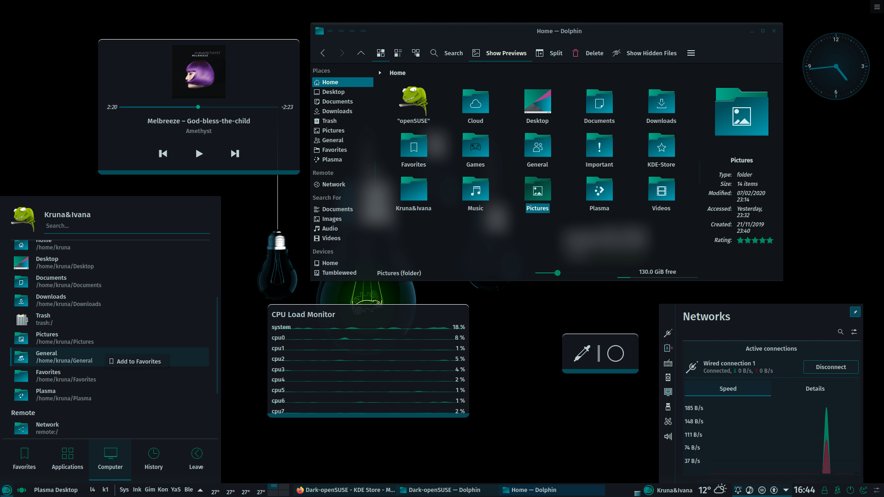Disconnect Wired connection 1
The width and height of the screenshot is (884, 497).
831,367
